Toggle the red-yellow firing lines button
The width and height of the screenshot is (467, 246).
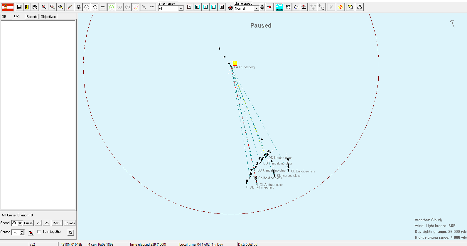click(x=136, y=7)
